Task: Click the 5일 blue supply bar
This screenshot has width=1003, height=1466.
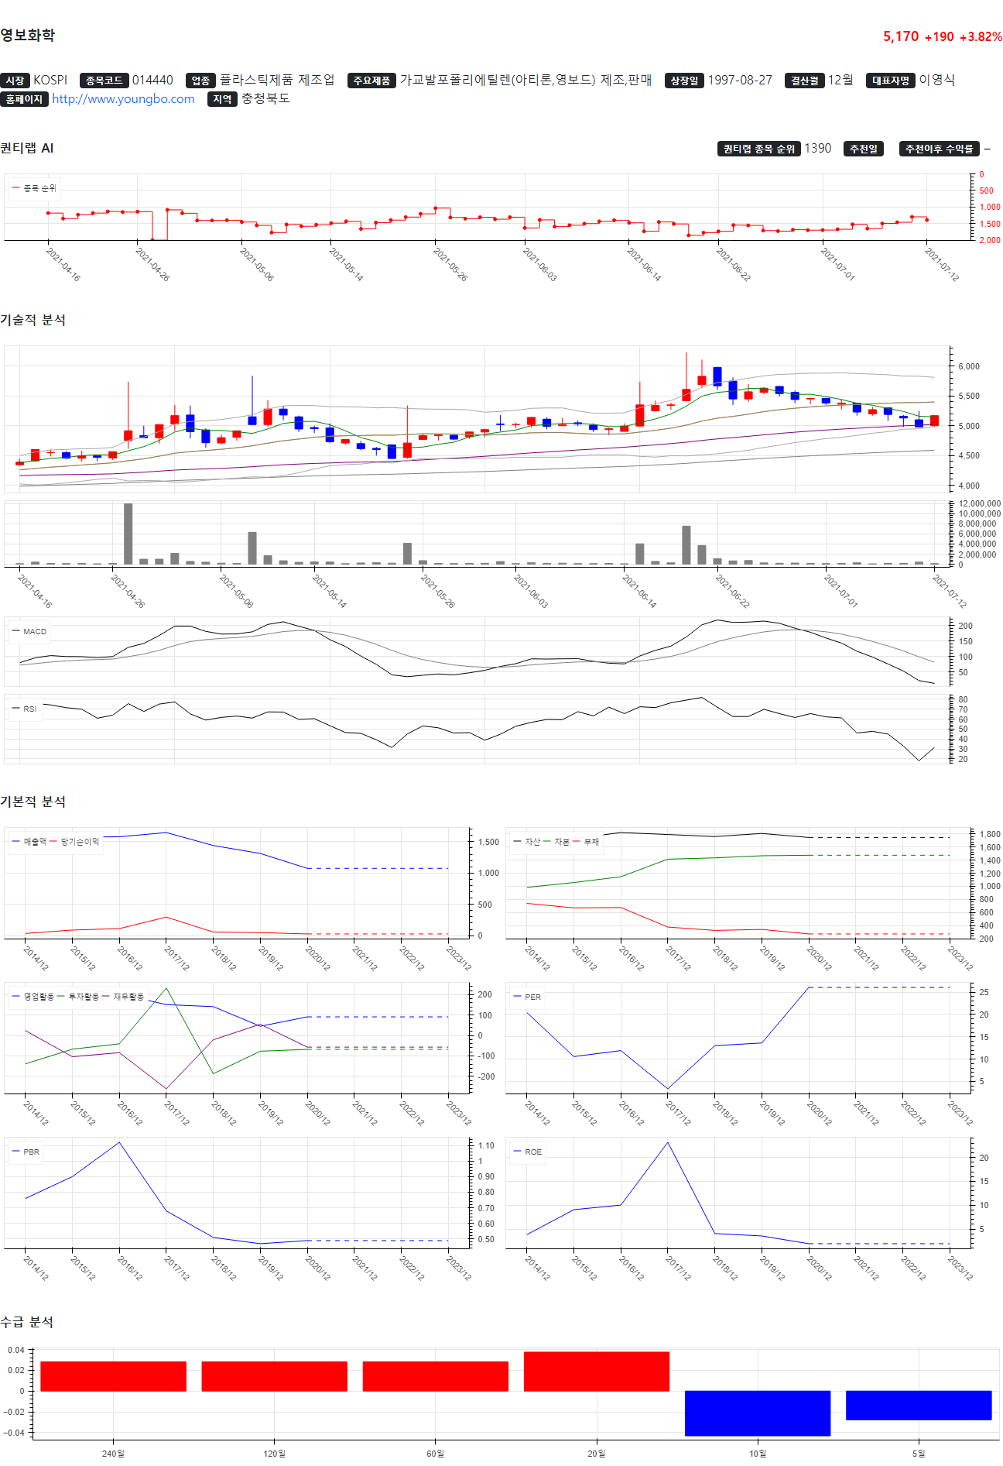Action: coord(919,1405)
